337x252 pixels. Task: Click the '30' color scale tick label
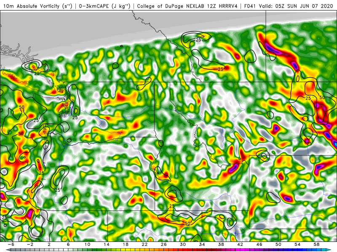pyautogui.click(x=183, y=244)
